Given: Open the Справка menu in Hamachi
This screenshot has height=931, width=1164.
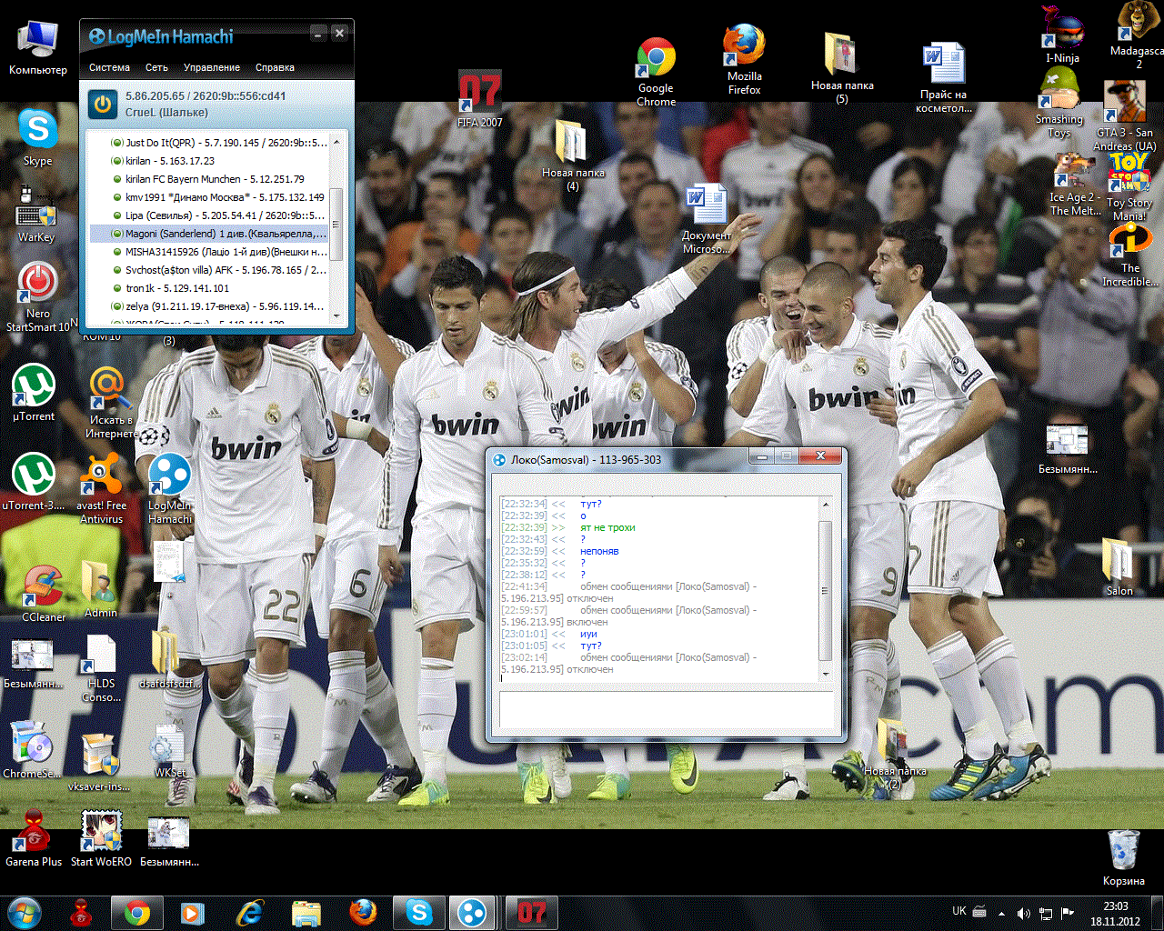Looking at the screenshot, I should (275, 67).
